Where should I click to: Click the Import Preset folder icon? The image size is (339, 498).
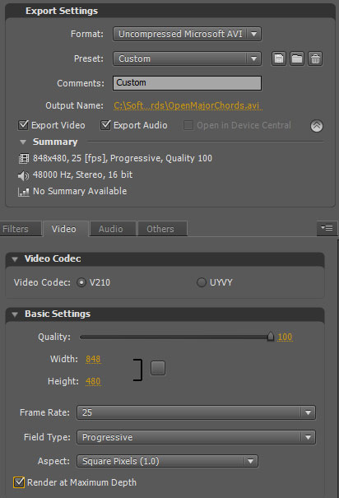(297, 58)
